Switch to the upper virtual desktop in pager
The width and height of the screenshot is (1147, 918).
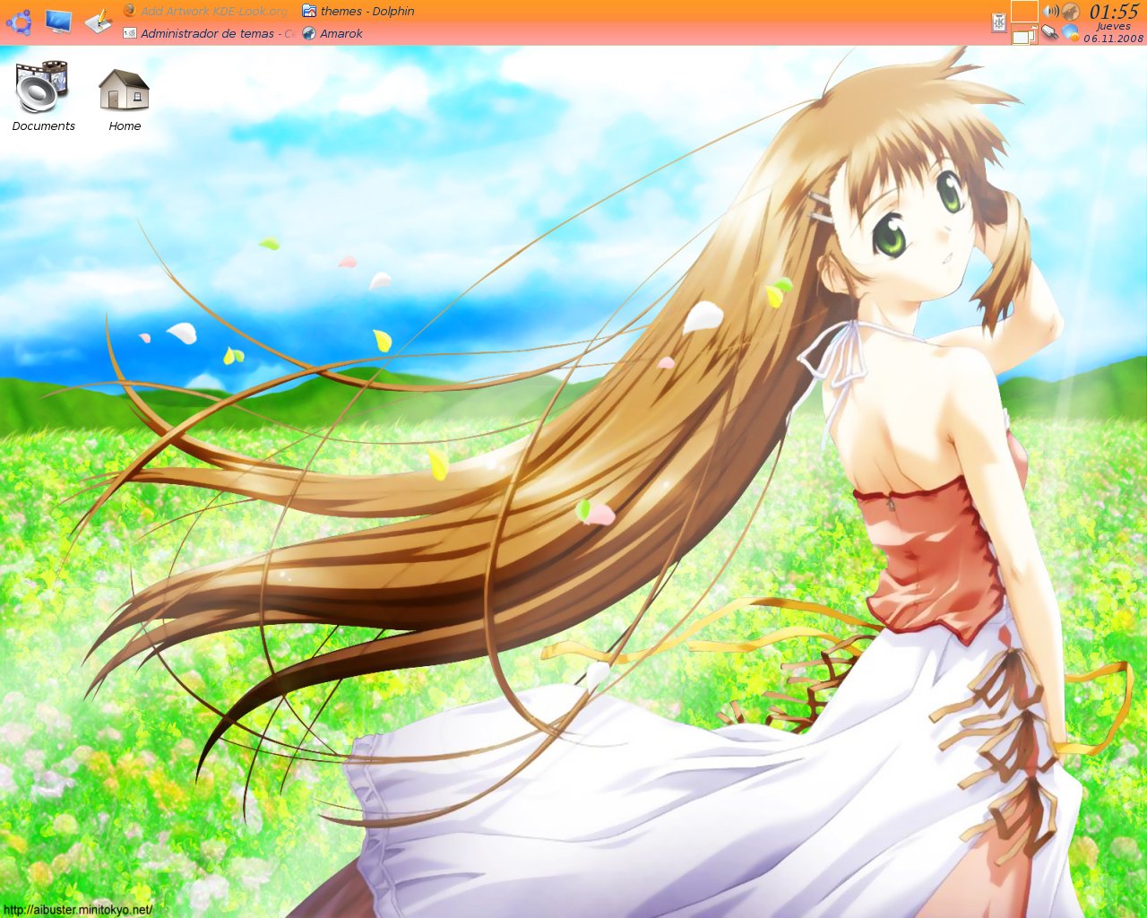tap(1024, 12)
